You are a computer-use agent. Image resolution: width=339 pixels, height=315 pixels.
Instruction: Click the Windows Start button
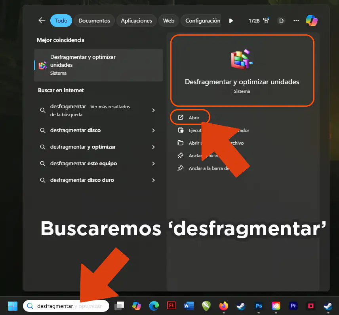(12, 306)
